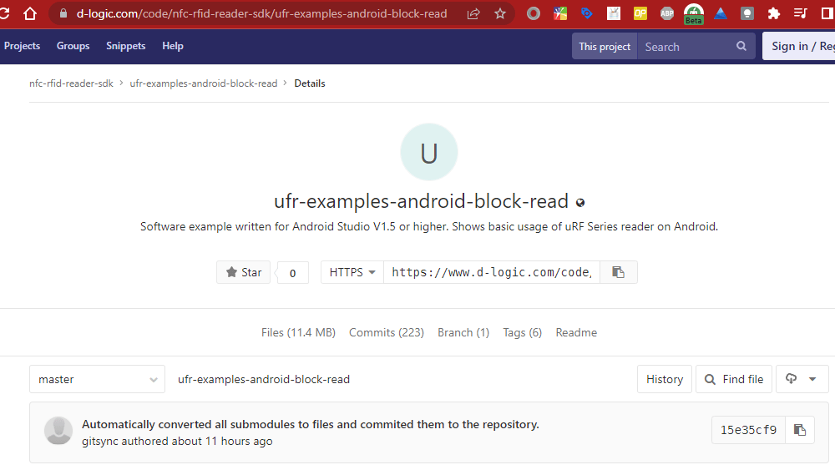This screenshot has width=835, height=470.
Task: Open the nfc-rfid-reader-sdk breadcrumb
Action: click(71, 83)
